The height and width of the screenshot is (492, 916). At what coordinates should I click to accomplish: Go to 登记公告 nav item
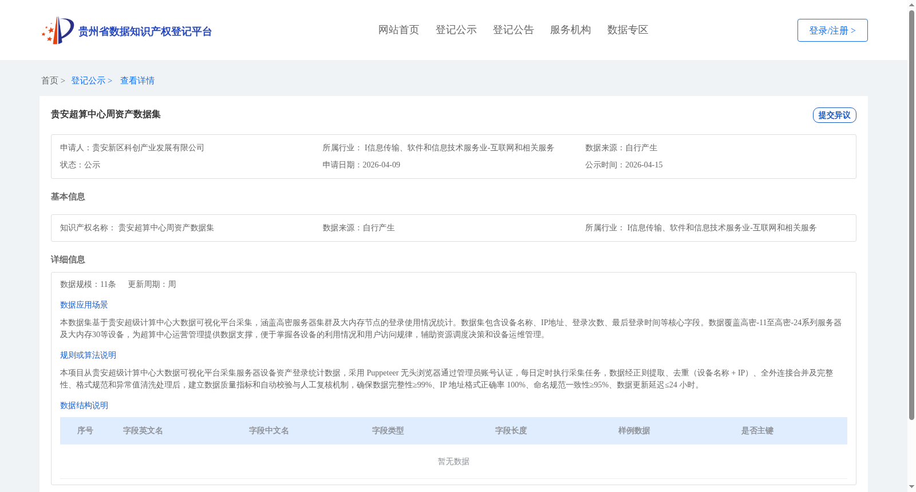click(513, 30)
